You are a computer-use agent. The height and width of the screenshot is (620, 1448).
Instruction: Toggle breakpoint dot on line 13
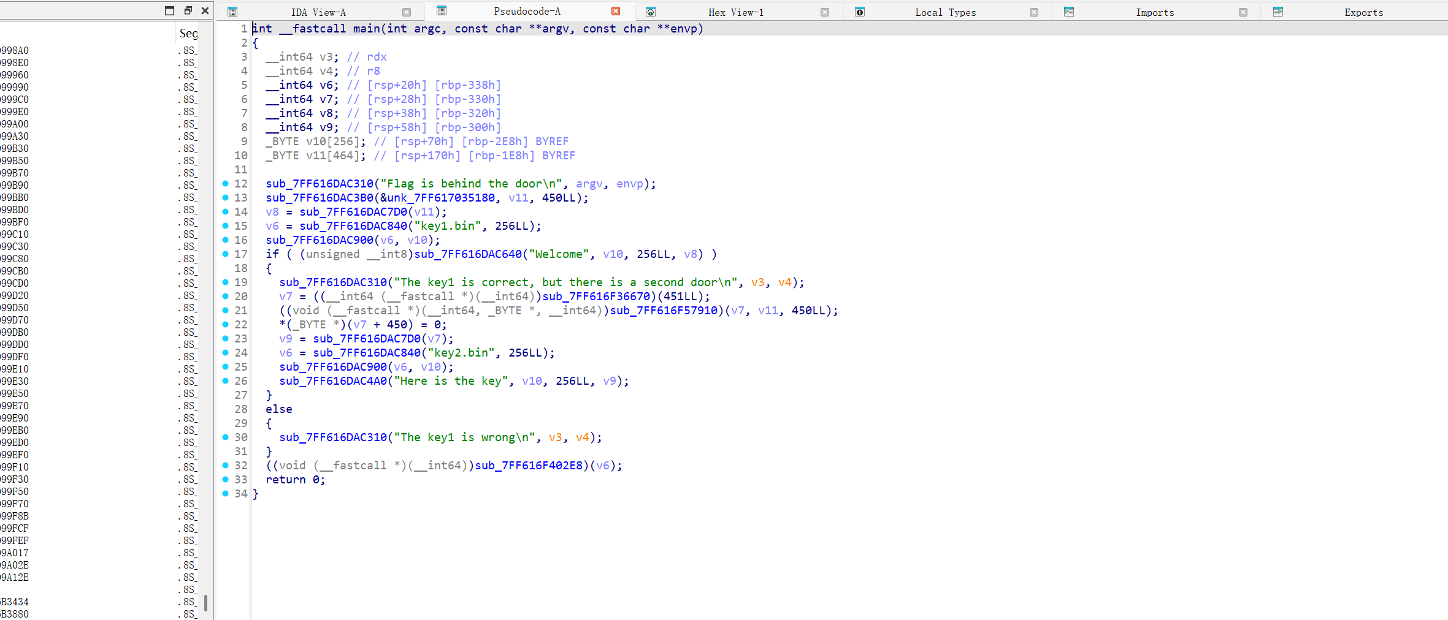pyautogui.click(x=225, y=197)
